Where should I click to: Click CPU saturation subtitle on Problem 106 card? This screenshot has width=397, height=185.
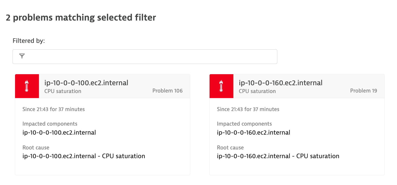(x=63, y=91)
